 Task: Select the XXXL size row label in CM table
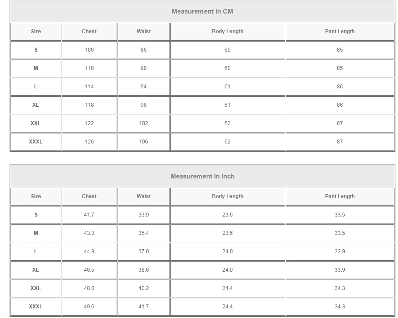(36, 142)
